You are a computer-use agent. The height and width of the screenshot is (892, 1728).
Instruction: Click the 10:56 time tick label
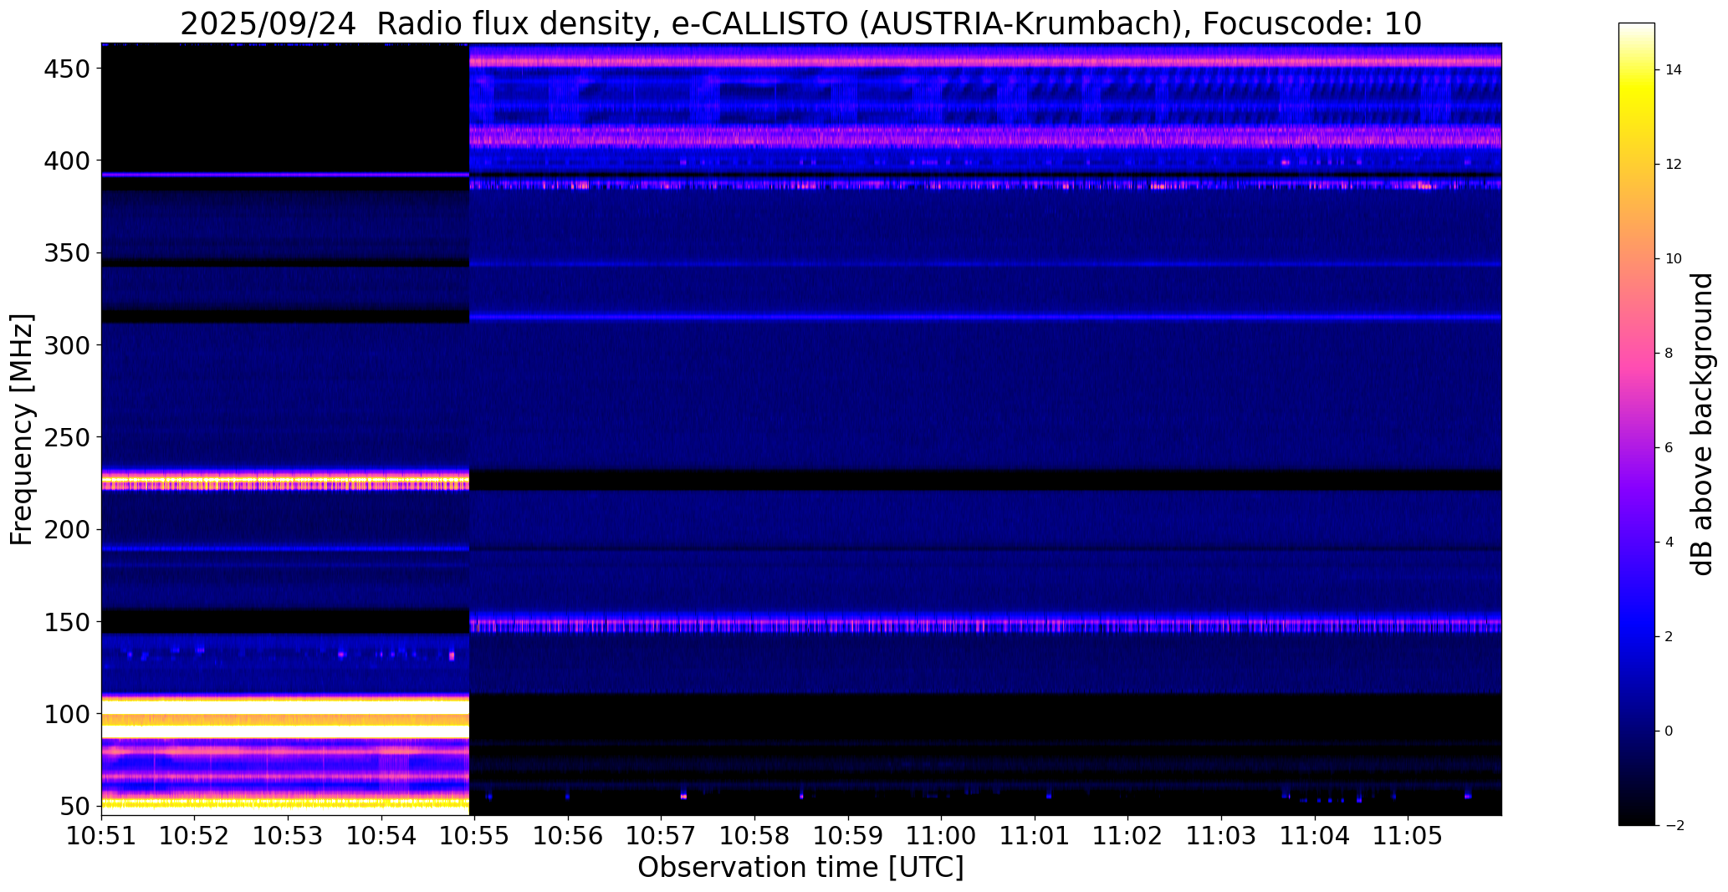[x=568, y=836]
